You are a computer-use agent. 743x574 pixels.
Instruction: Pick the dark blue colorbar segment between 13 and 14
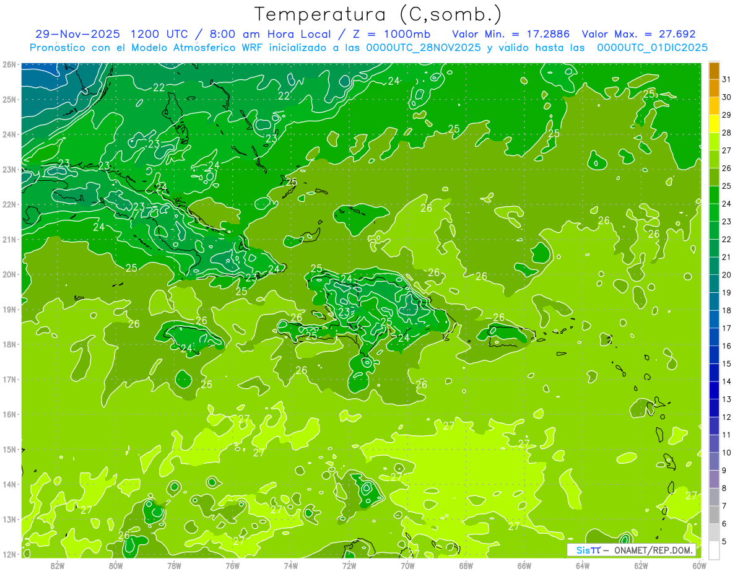point(714,391)
